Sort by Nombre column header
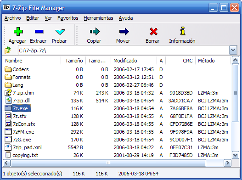 click(x=32, y=61)
